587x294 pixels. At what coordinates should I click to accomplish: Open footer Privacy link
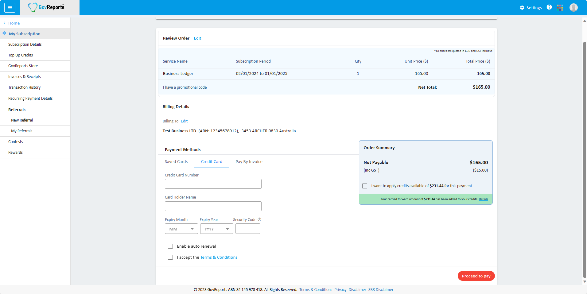pos(340,290)
